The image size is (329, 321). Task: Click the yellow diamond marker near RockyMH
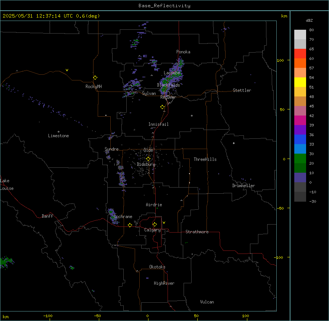click(95, 78)
